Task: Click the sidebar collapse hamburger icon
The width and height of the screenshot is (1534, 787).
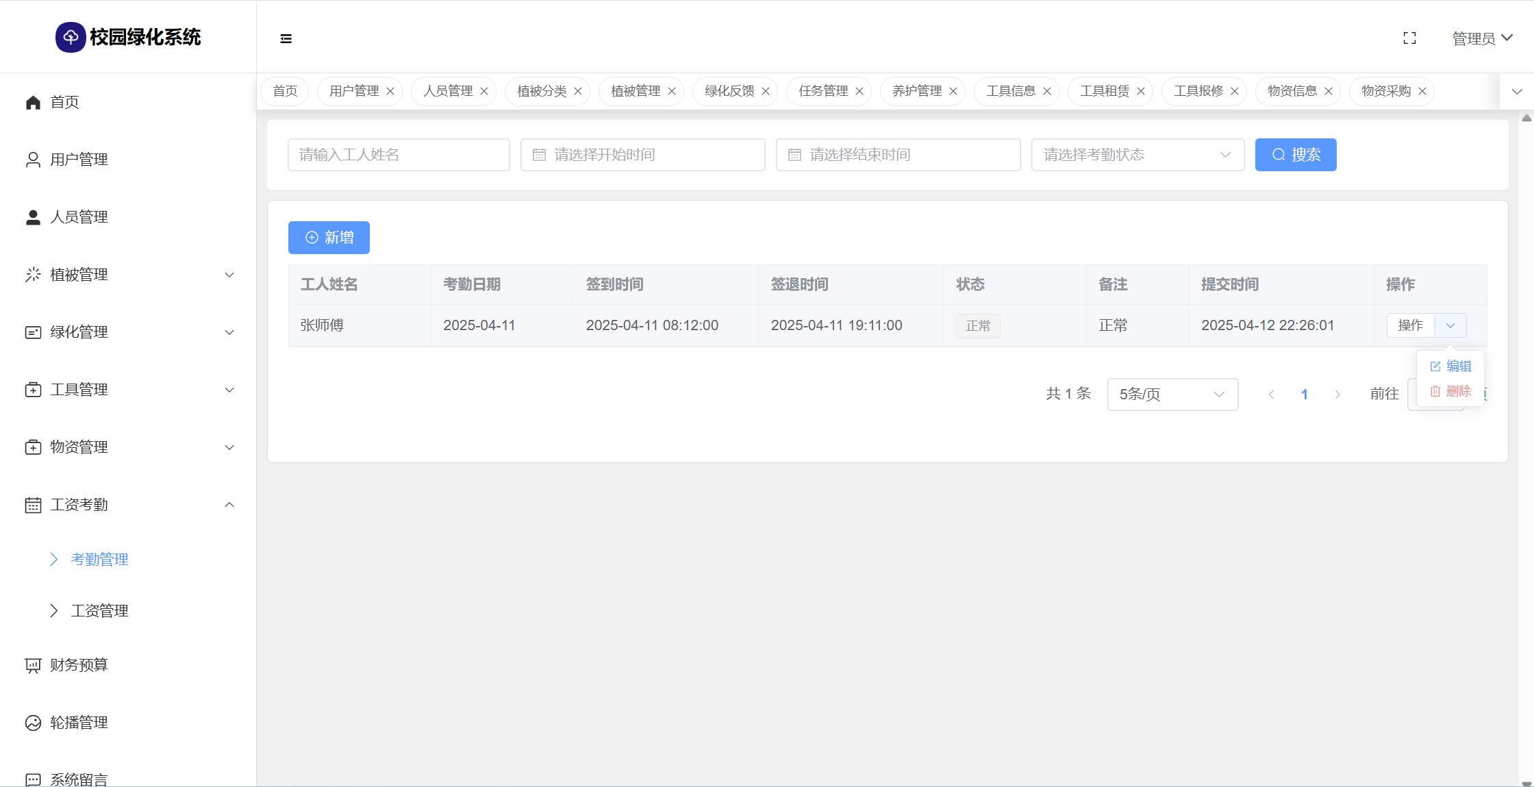Action: (x=286, y=39)
